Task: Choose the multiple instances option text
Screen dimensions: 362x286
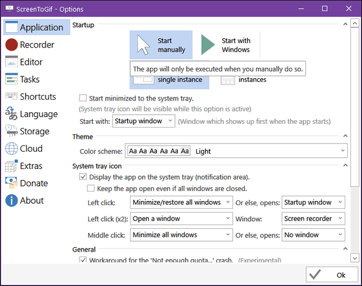Action: tap(252, 80)
